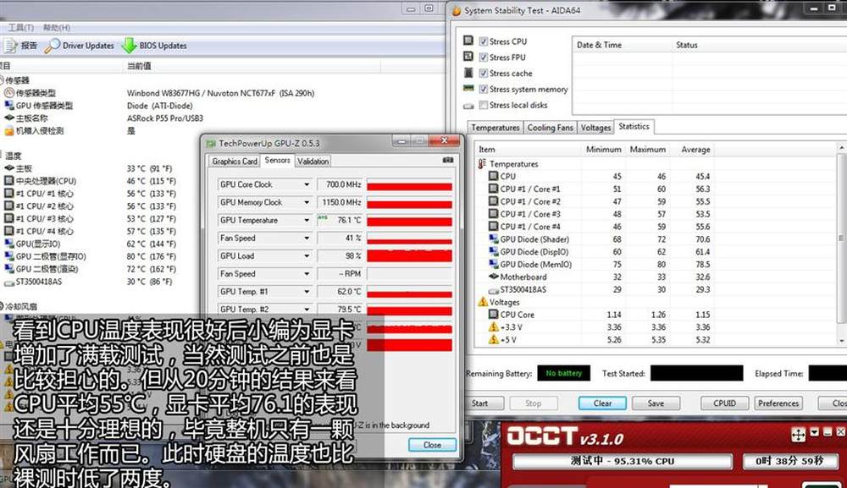This screenshot has height=488, width=847.
Task: Click the Minimum column header
Action: (x=603, y=150)
